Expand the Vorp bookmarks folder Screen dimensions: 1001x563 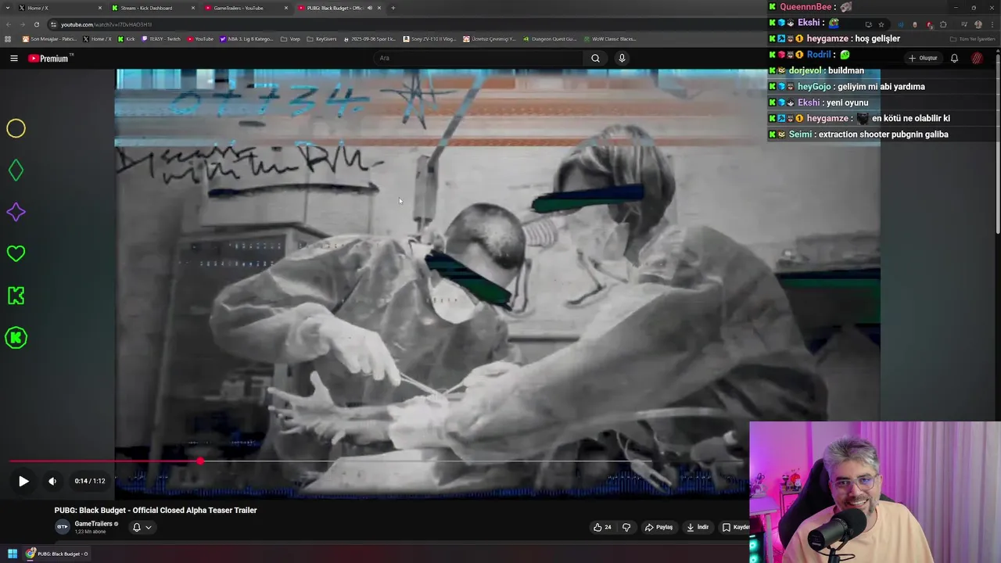pos(290,38)
